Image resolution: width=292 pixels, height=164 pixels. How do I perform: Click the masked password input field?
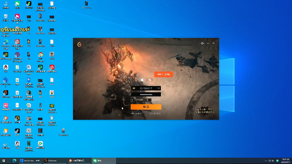(146, 94)
